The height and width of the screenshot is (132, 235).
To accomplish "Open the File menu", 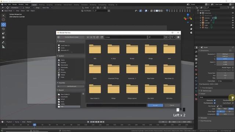I will (6, 4).
